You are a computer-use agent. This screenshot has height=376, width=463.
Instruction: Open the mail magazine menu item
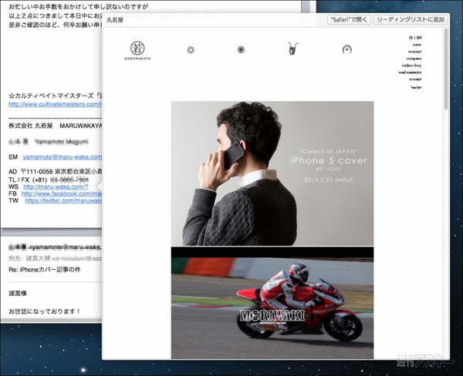coord(411,72)
